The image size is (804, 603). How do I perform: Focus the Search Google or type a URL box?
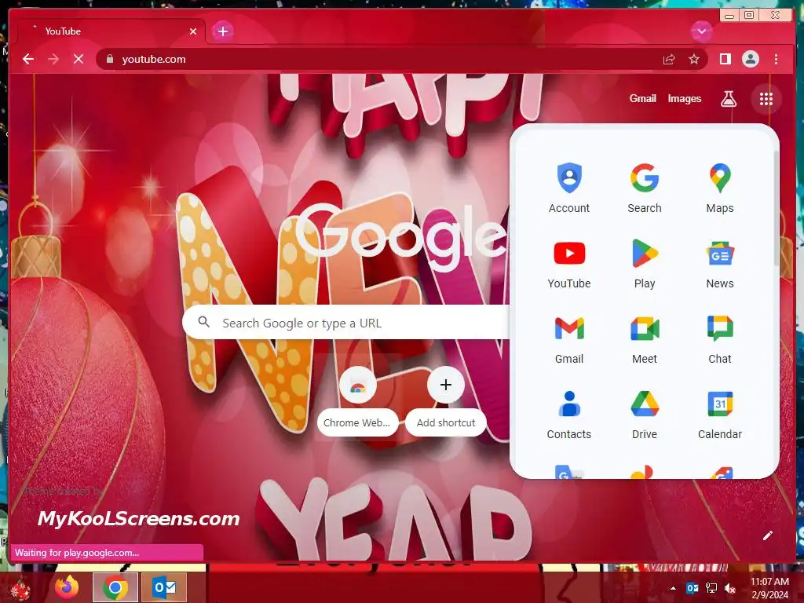click(x=346, y=323)
